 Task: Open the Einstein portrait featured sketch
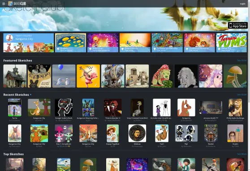[186, 76]
